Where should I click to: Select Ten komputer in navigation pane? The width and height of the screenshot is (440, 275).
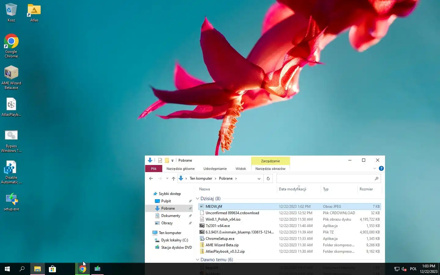170,233
